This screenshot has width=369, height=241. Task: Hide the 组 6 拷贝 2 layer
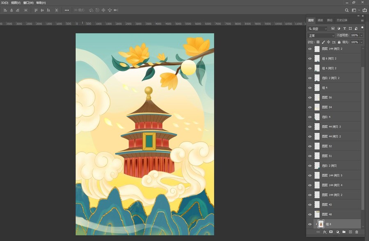click(310, 58)
